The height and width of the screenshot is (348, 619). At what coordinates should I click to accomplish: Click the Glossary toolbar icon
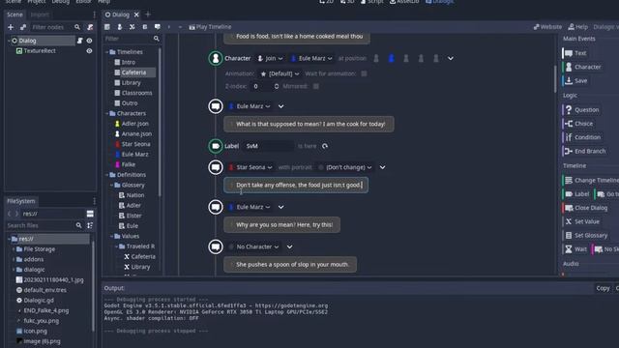(145, 27)
